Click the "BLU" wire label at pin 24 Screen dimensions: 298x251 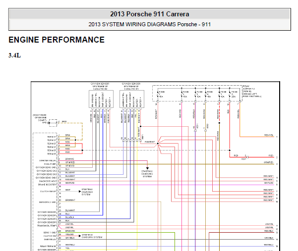click(67, 214)
